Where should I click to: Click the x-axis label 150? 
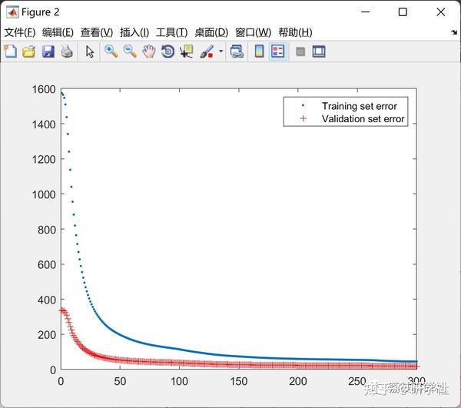238,382
